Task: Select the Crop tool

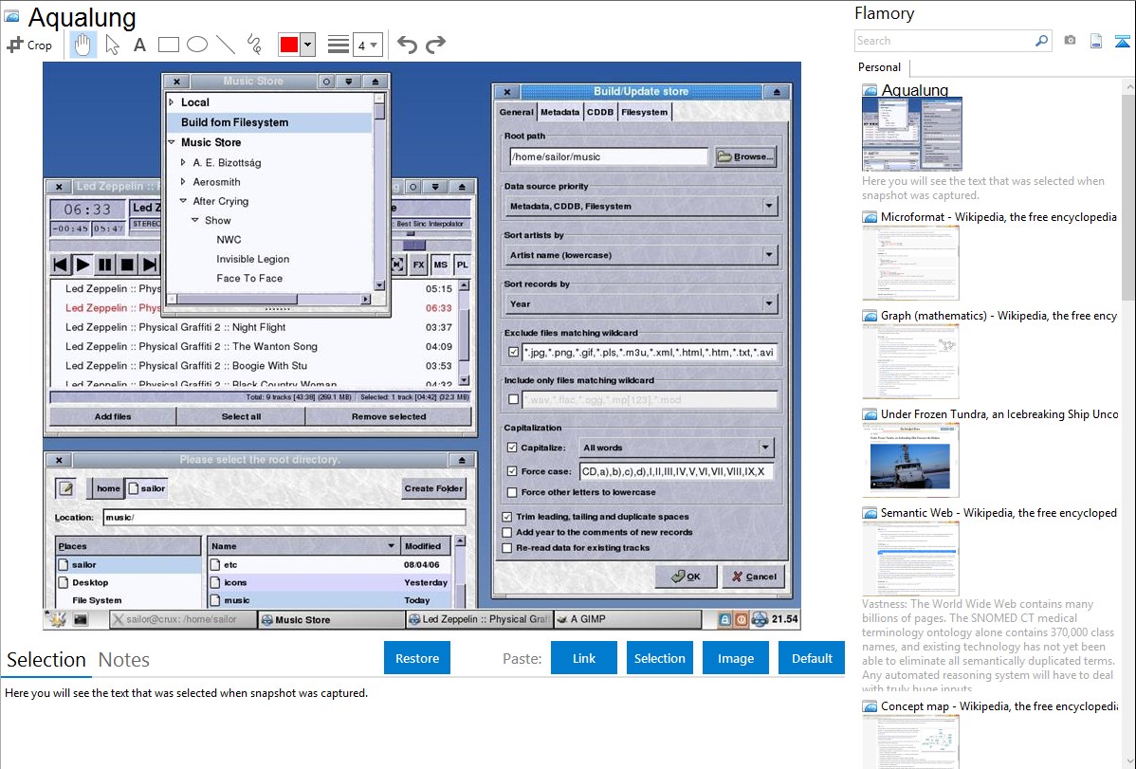Action: point(29,45)
